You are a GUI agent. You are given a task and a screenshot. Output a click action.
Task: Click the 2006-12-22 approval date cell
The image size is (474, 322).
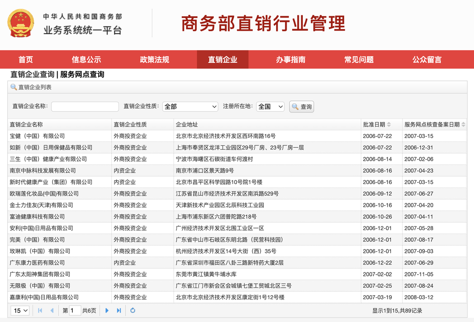[377, 263]
